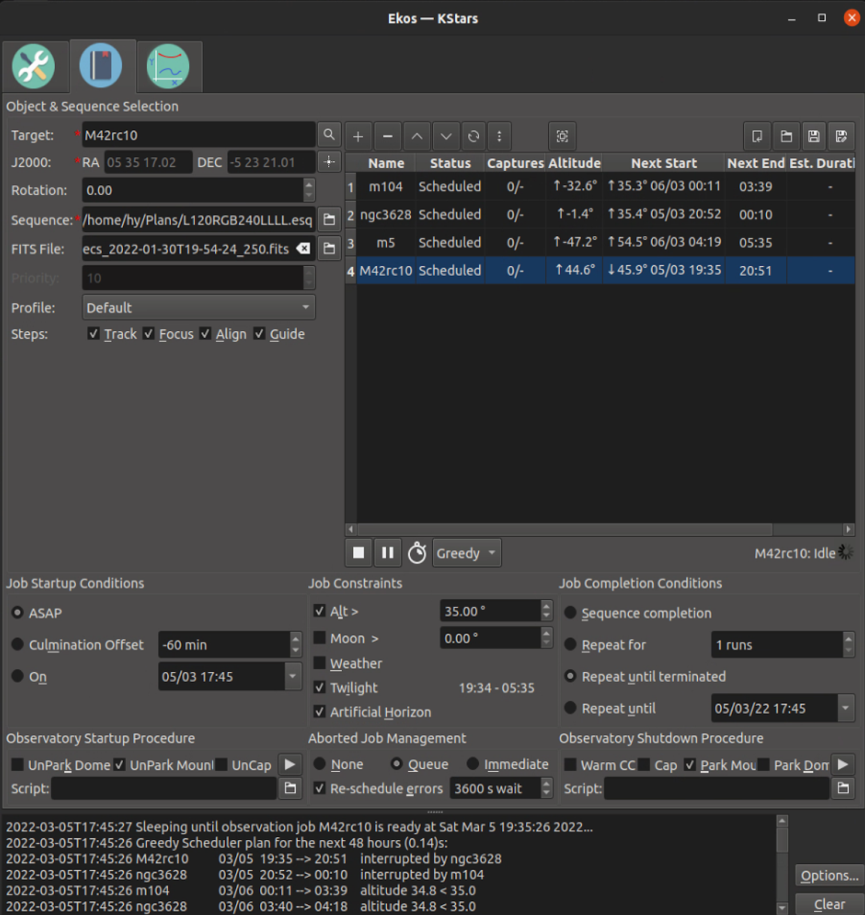The height and width of the screenshot is (915, 865).
Task: Load a scheduler list from file
Action: click(787, 136)
